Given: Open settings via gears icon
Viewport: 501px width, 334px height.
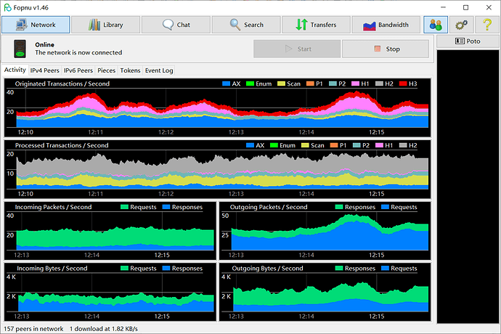Looking at the screenshot, I should point(461,25).
